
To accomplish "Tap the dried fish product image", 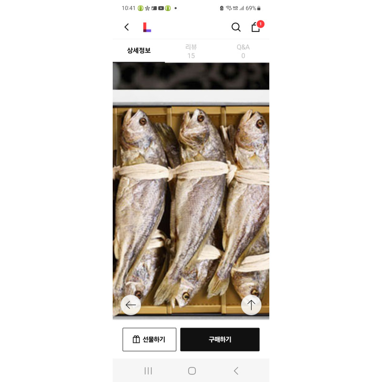I will pos(191,210).
